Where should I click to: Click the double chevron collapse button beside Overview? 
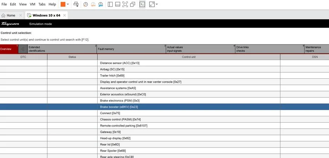click(x=23, y=49)
